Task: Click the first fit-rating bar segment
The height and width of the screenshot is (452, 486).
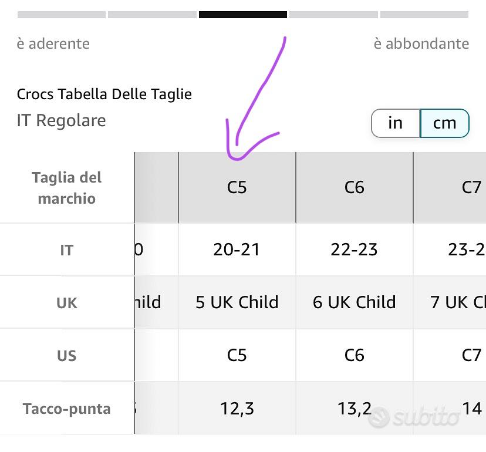Action: [x=61, y=15]
